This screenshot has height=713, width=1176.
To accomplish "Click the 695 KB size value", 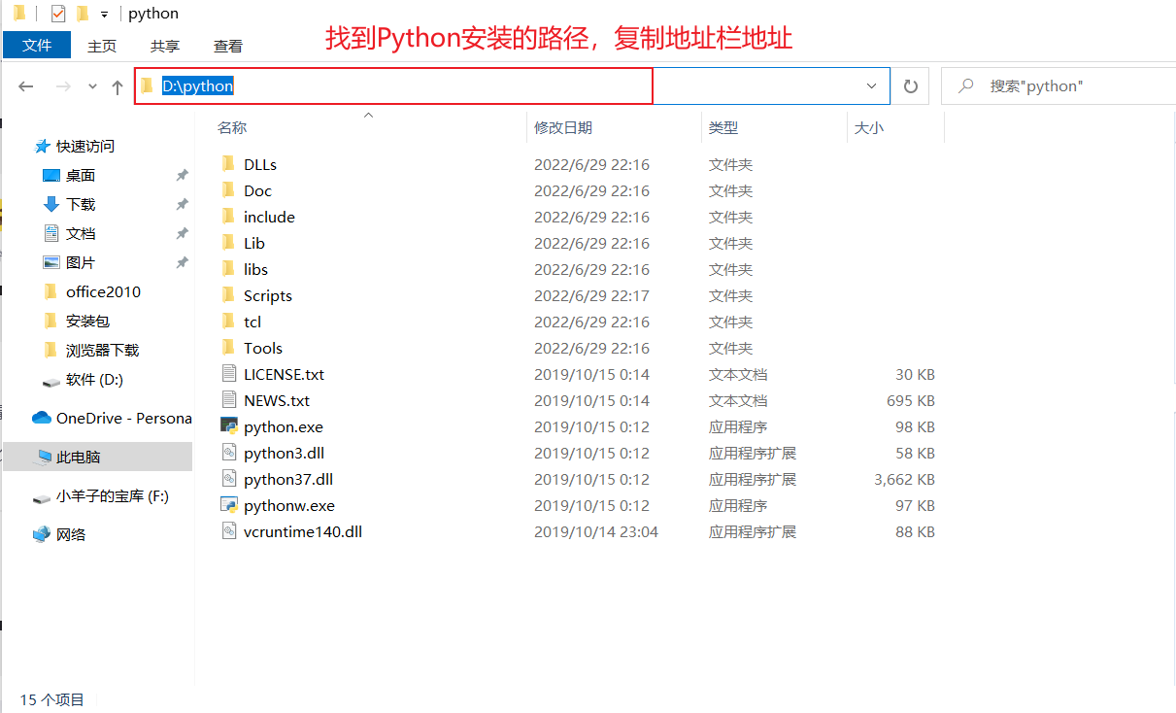I will pyautogui.click(x=911, y=400).
